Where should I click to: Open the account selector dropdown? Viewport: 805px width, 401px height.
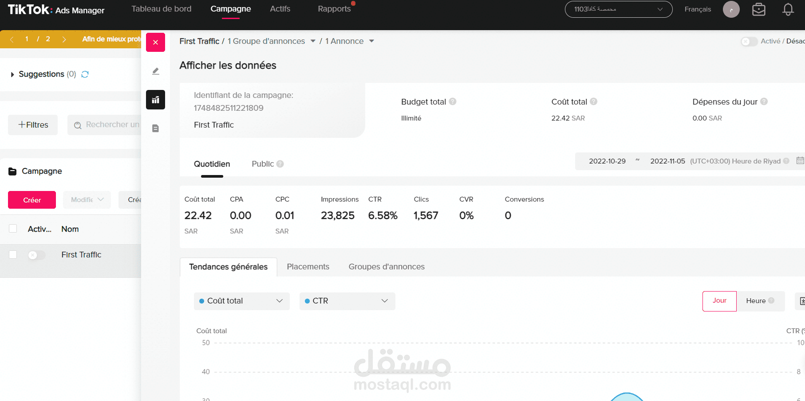[x=619, y=9]
